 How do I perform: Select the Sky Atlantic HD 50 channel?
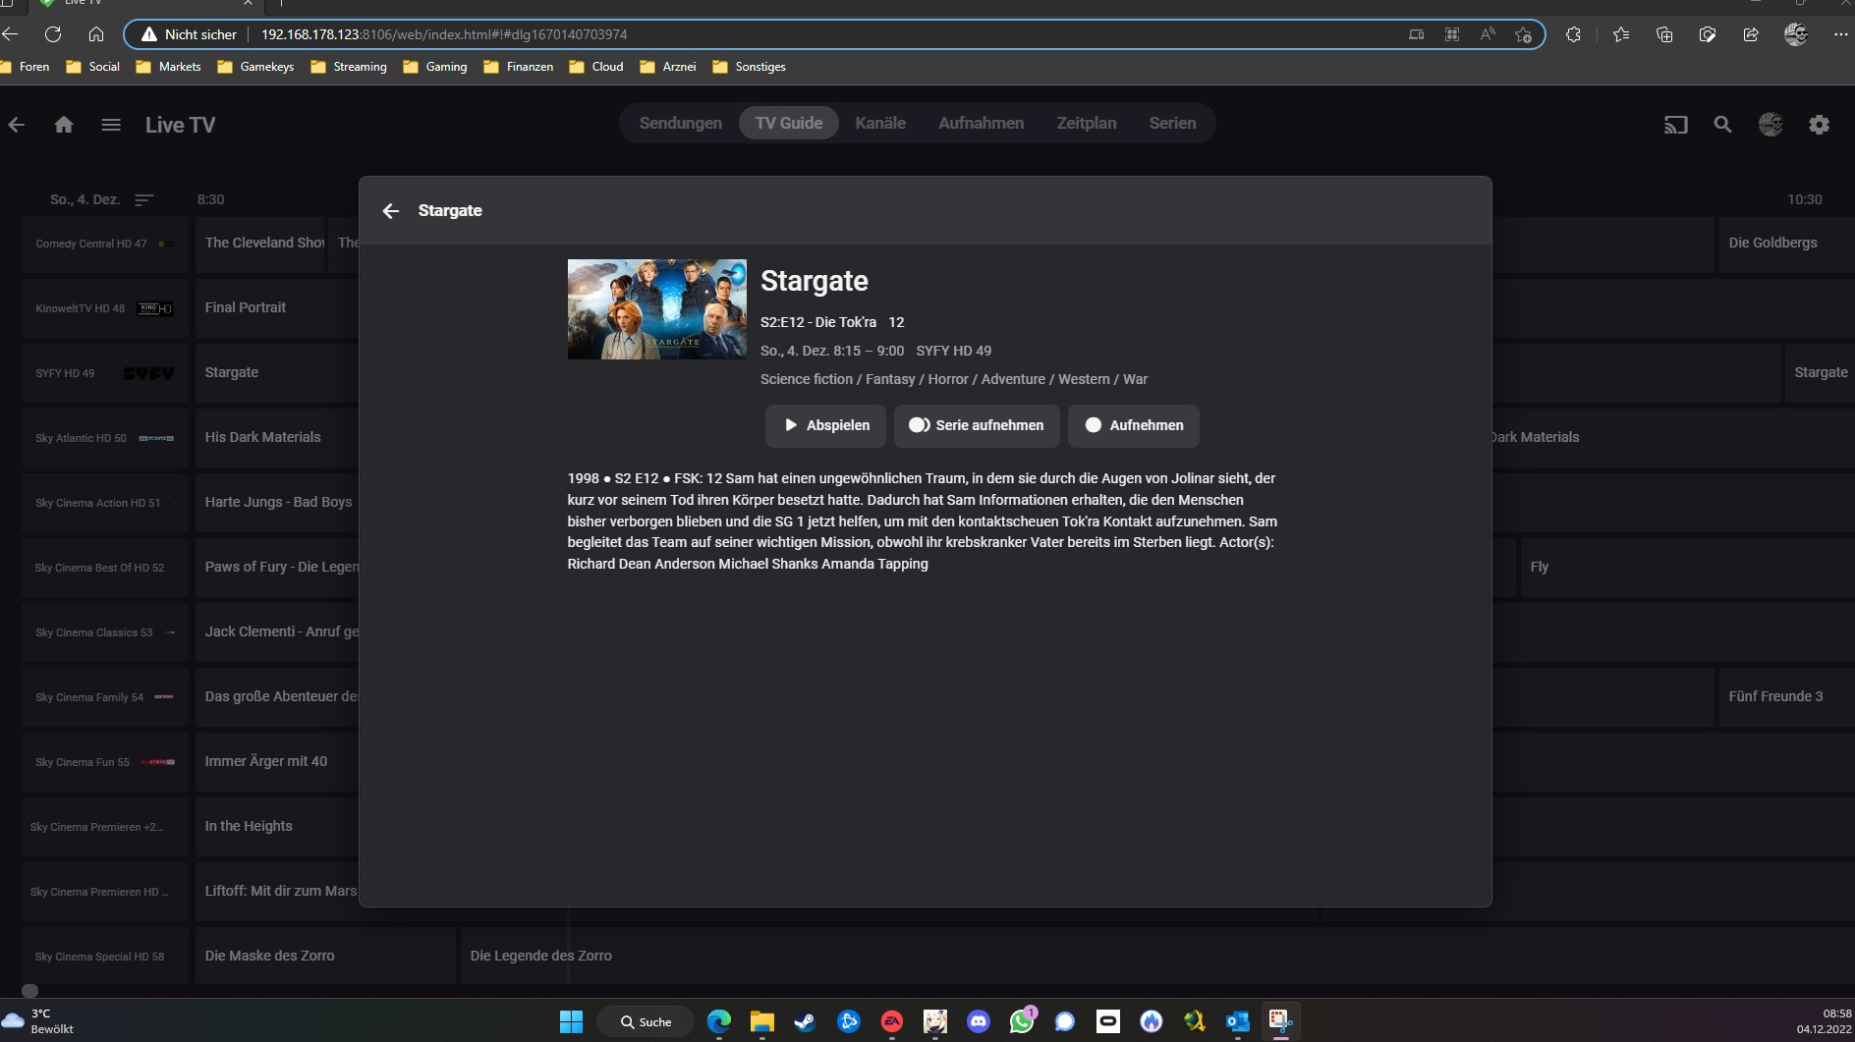coord(105,438)
